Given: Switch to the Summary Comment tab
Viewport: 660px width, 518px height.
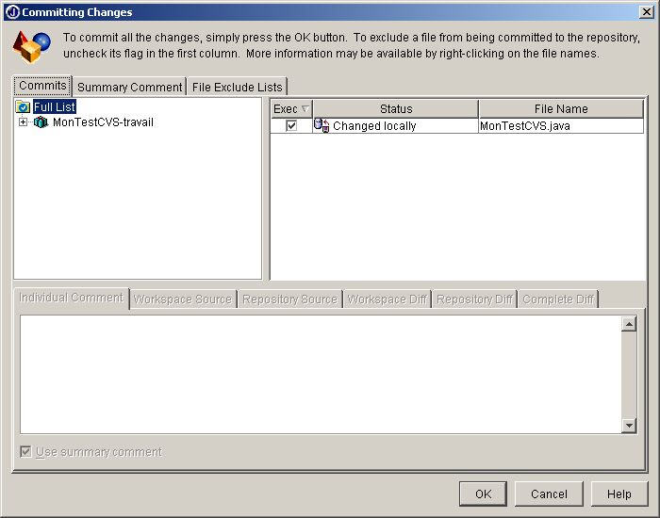Looking at the screenshot, I should coord(129,87).
